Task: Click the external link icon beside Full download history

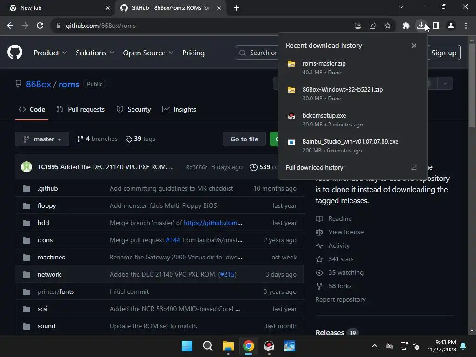Action: tap(414, 167)
